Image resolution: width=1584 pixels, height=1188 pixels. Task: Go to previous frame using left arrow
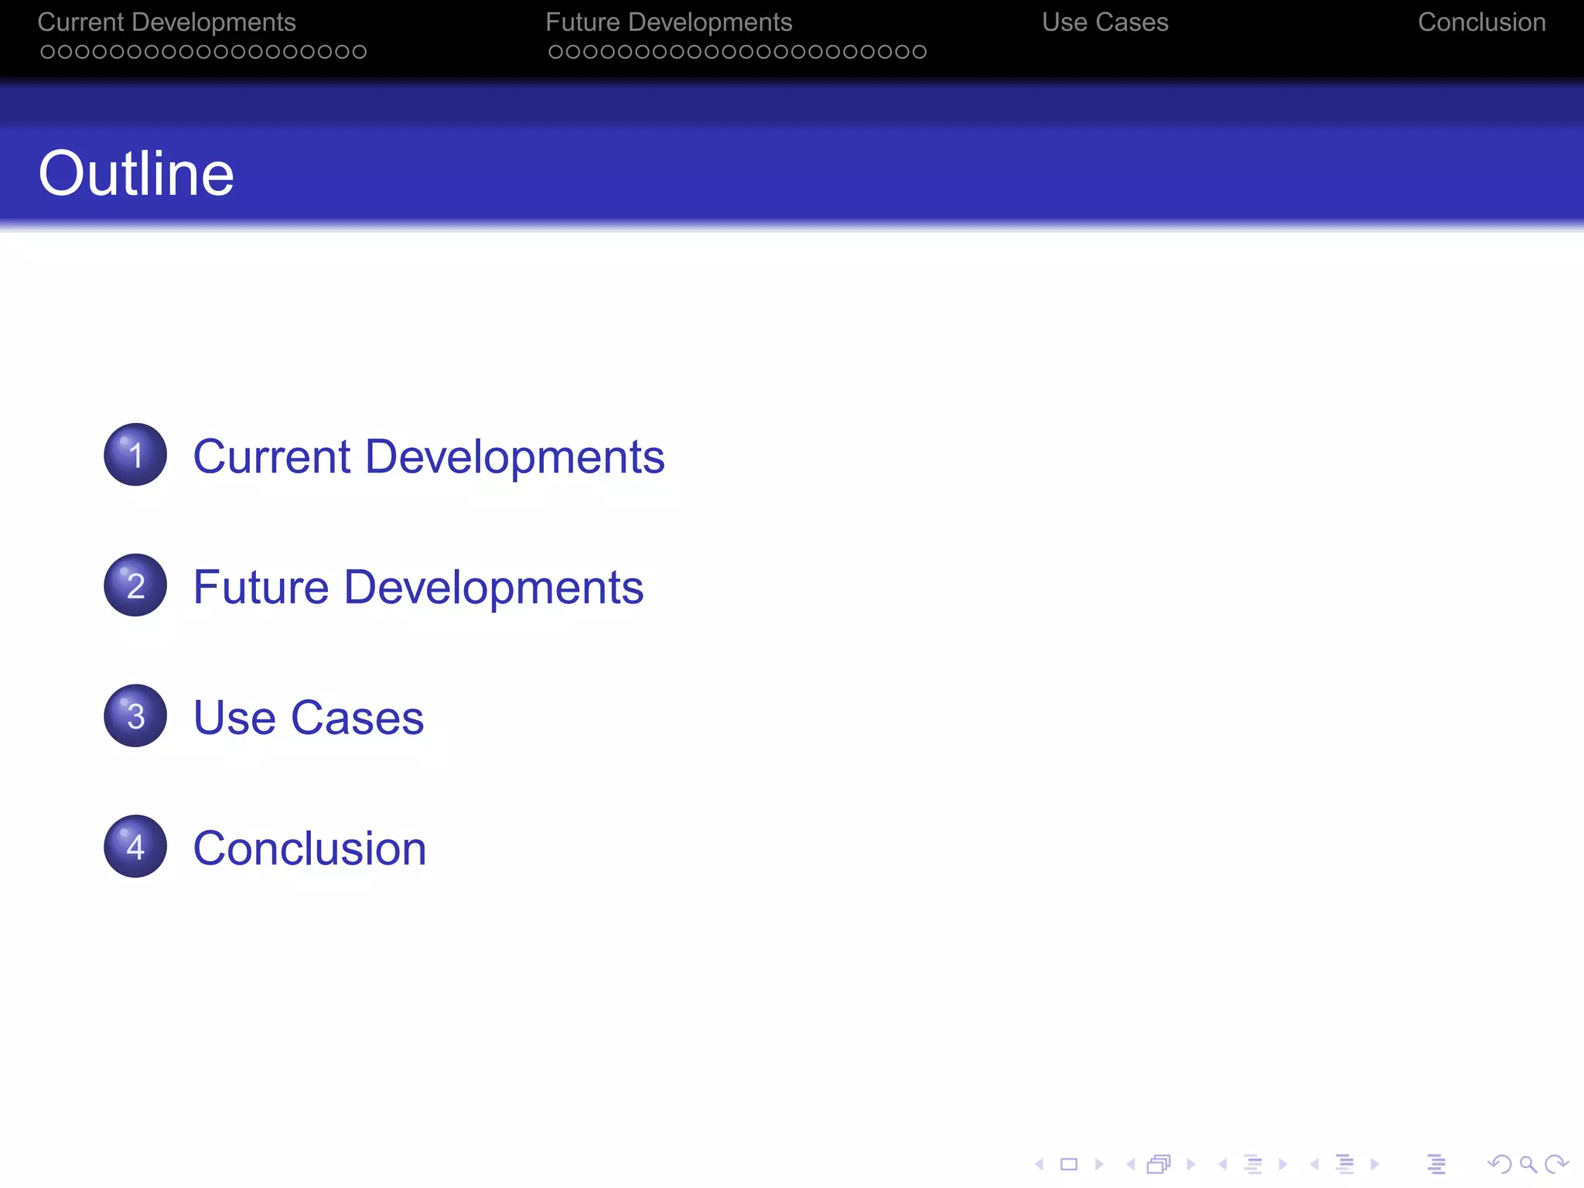click(x=1131, y=1164)
